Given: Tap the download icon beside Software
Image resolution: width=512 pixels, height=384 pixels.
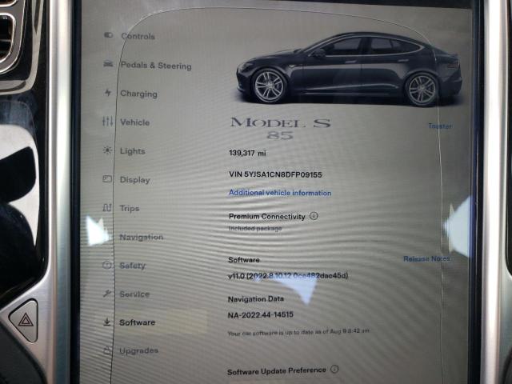Looking at the screenshot, I should (106, 322).
